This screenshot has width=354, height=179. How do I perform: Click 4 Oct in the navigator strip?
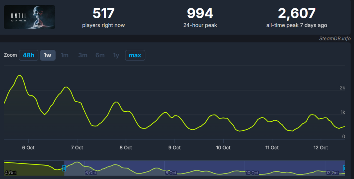pos(10,172)
